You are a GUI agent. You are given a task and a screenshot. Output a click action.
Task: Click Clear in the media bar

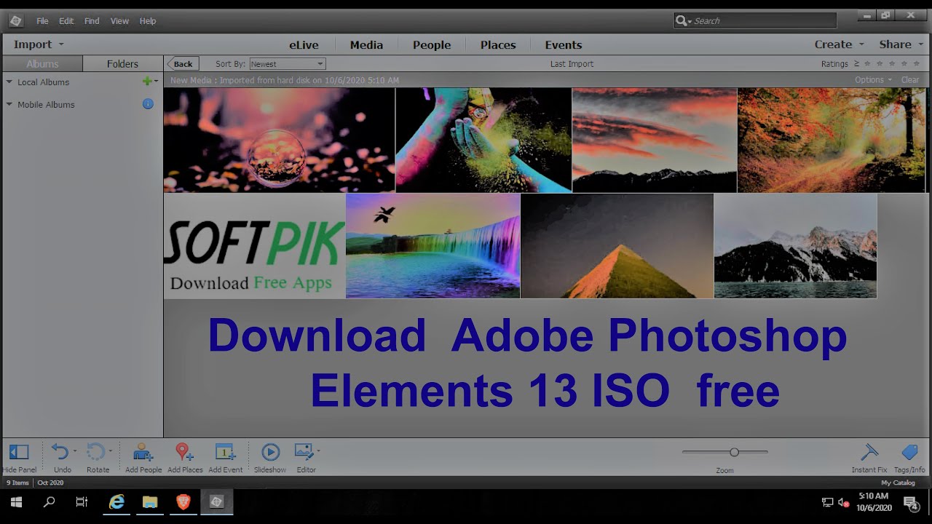pos(910,80)
